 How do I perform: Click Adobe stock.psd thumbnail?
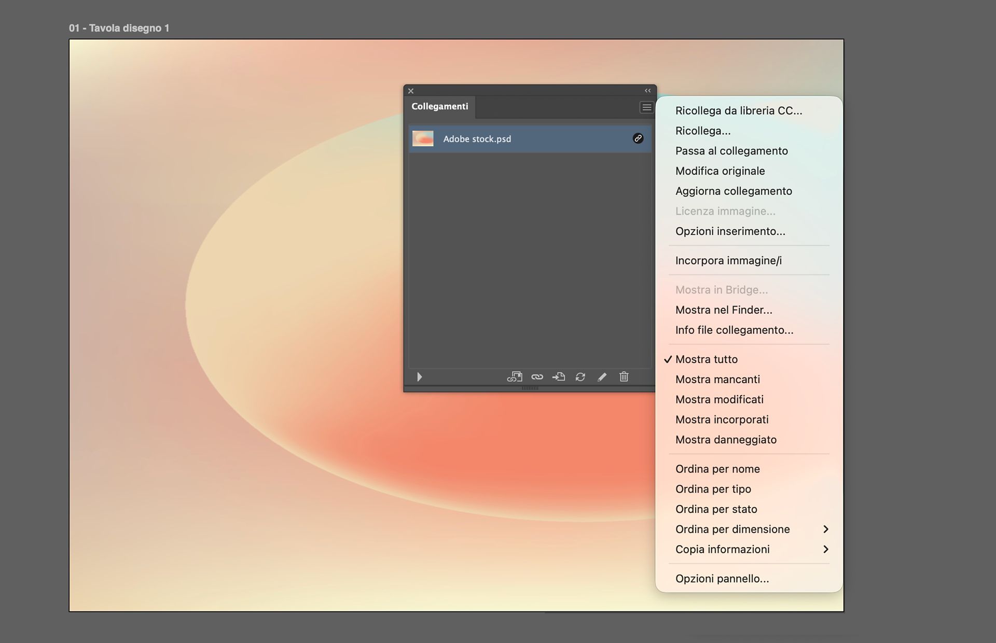pos(423,138)
